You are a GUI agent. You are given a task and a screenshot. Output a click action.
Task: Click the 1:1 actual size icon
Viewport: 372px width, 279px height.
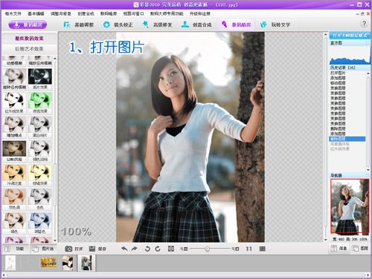coord(248,249)
